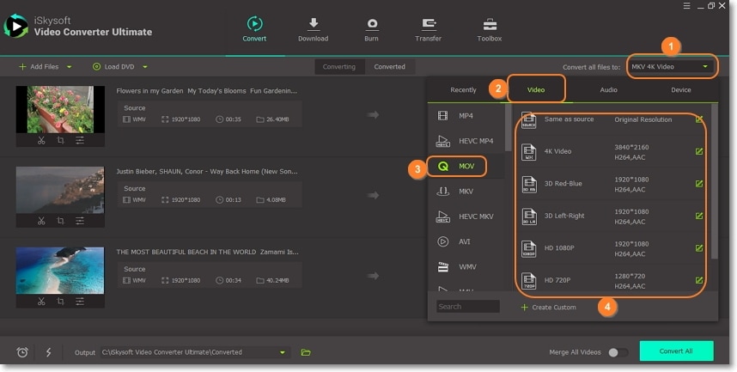
Task: Open the Convert all files to dropdown
Action: tap(670, 67)
